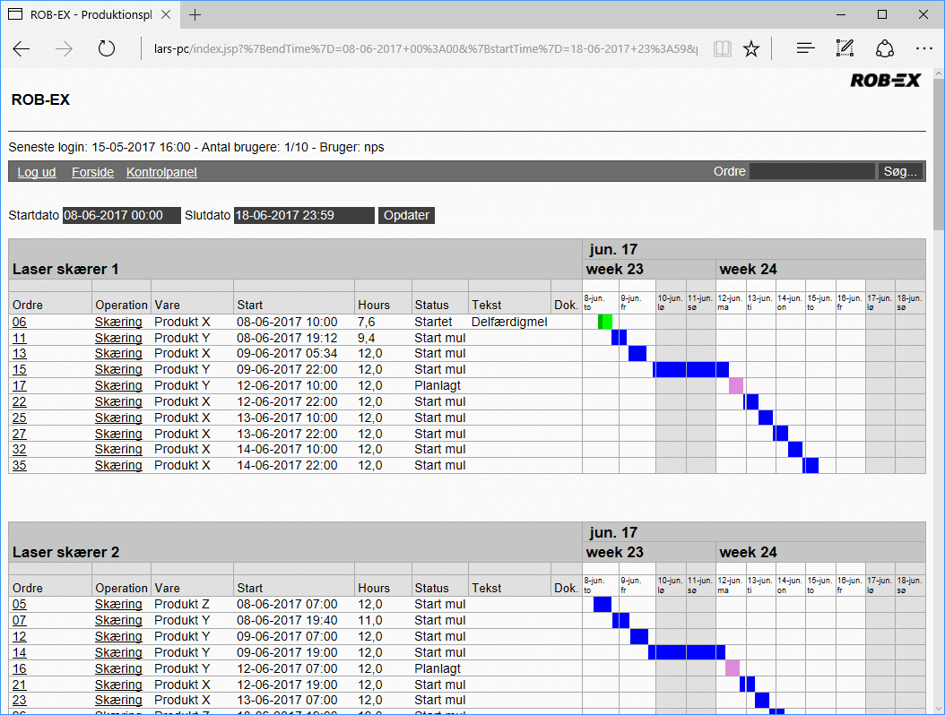Click the Share icon in toolbar
The height and width of the screenshot is (715, 945).
pyautogui.click(x=884, y=49)
